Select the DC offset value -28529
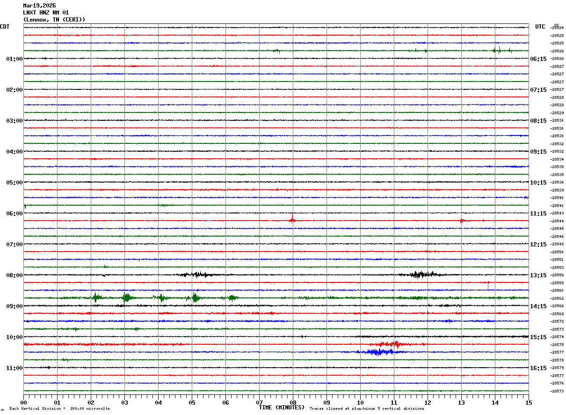The height and width of the screenshot is (415, 566). pyautogui.click(x=557, y=113)
